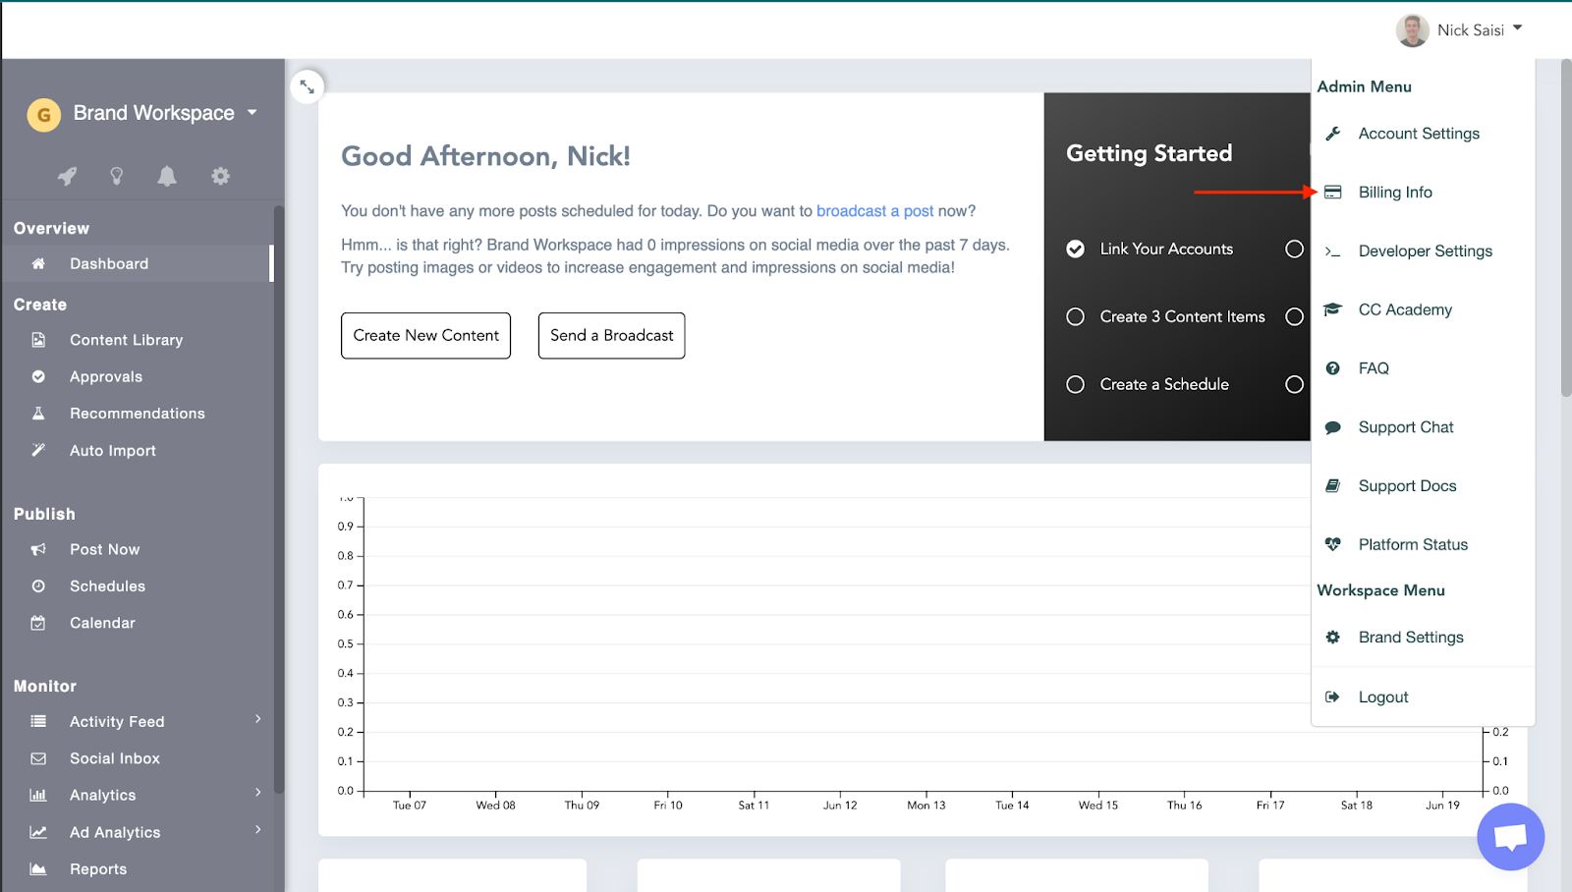Click the CC Academy graduation cap icon

pos(1333,309)
